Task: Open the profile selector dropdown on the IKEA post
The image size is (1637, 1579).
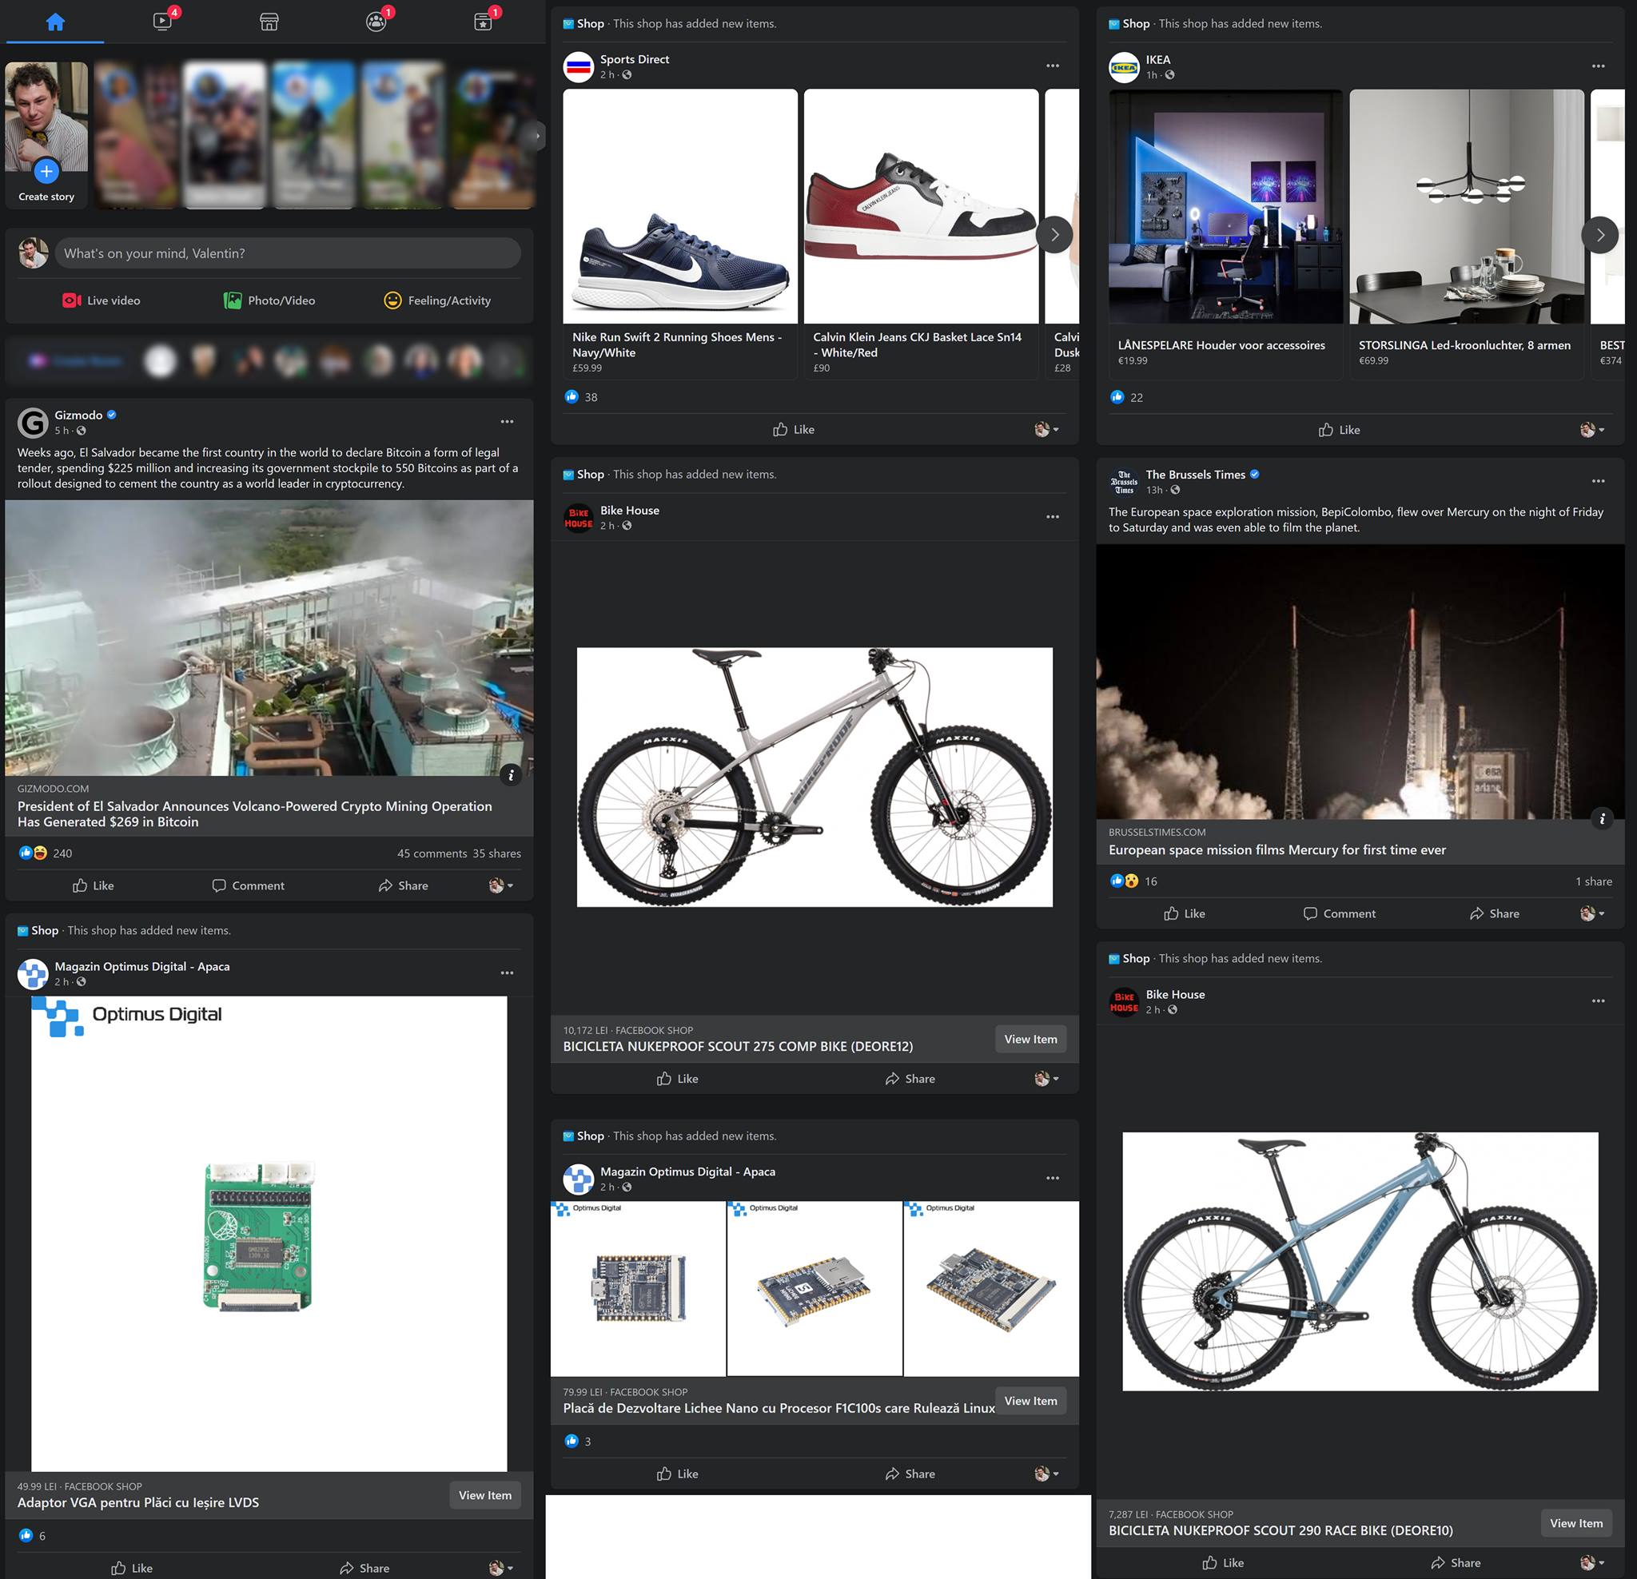Action: click(x=1592, y=430)
